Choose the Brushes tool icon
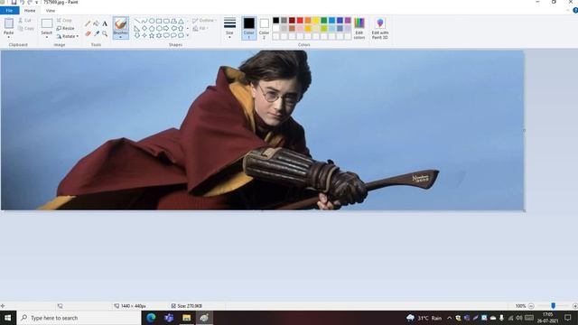Image resolution: width=578 pixels, height=325 pixels. pyautogui.click(x=120, y=24)
